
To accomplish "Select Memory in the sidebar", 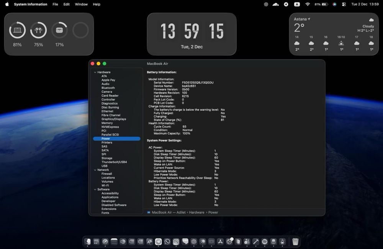I will 107,123.
